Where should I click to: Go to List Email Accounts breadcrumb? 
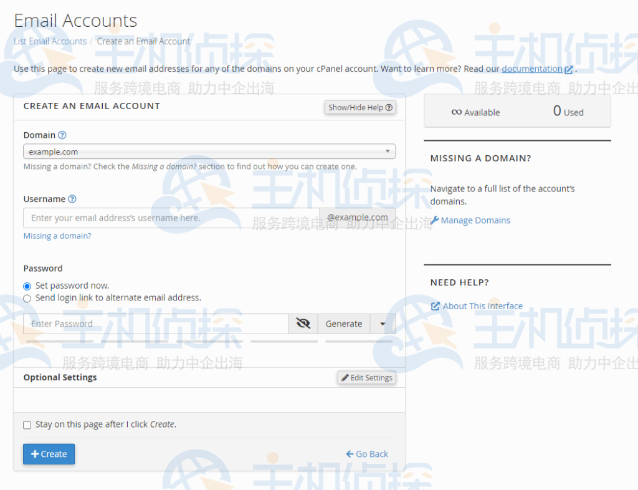click(x=50, y=41)
